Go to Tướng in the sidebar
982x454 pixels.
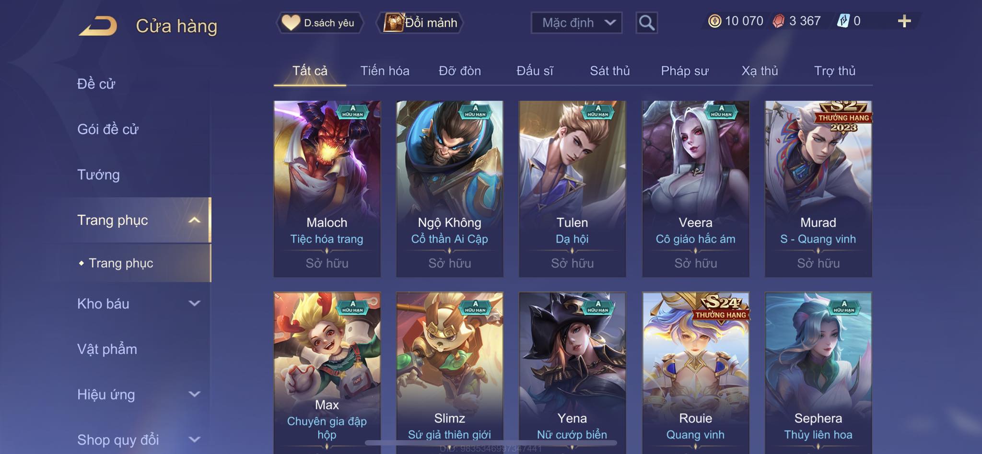click(98, 175)
